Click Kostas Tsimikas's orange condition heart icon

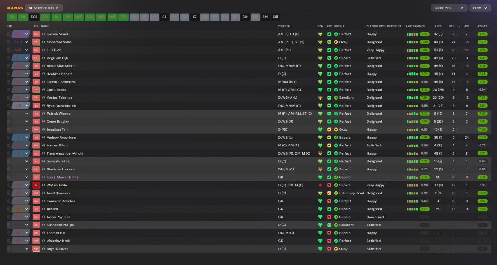[x=320, y=98]
